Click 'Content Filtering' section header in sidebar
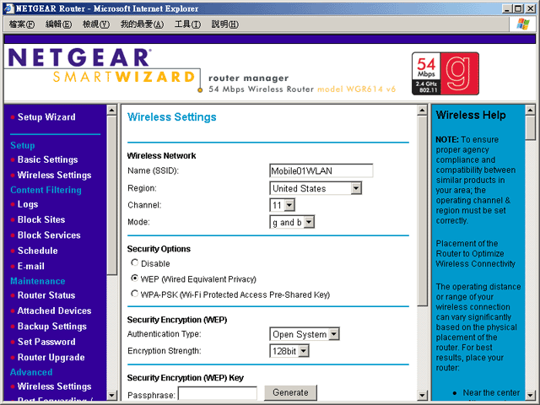540x405 pixels. [46, 190]
